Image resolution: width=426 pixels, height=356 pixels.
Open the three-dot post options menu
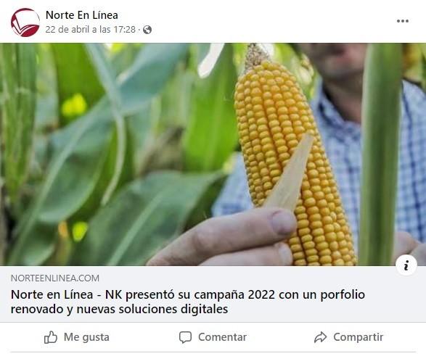[x=402, y=21]
